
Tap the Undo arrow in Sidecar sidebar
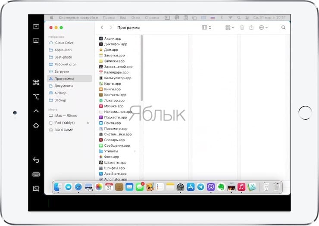click(36, 160)
